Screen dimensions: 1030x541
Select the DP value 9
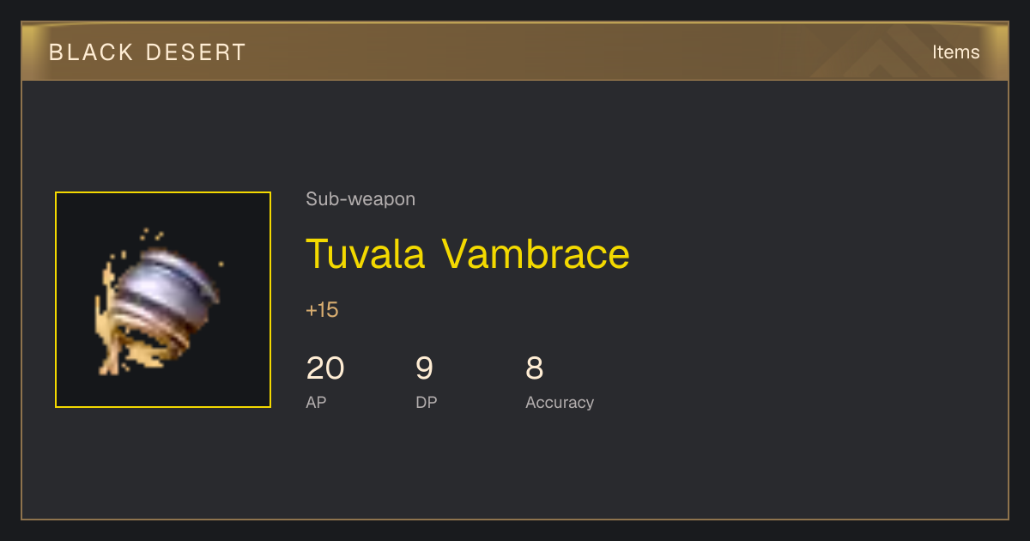coord(424,368)
